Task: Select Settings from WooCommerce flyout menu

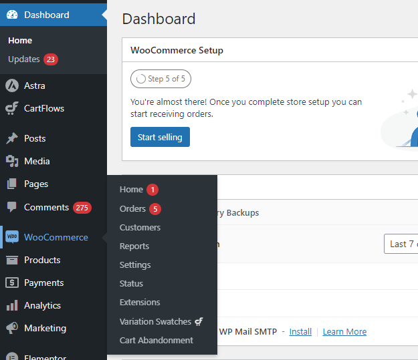Action: click(x=135, y=264)
